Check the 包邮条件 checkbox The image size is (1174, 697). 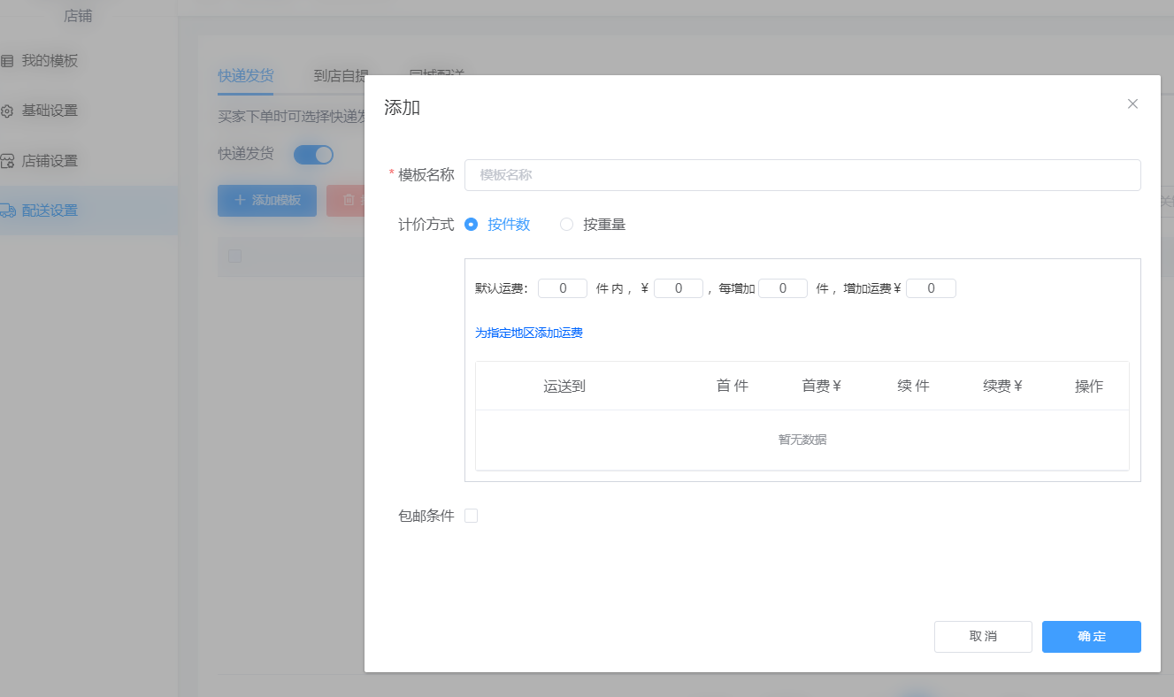[x=472, y=516]
